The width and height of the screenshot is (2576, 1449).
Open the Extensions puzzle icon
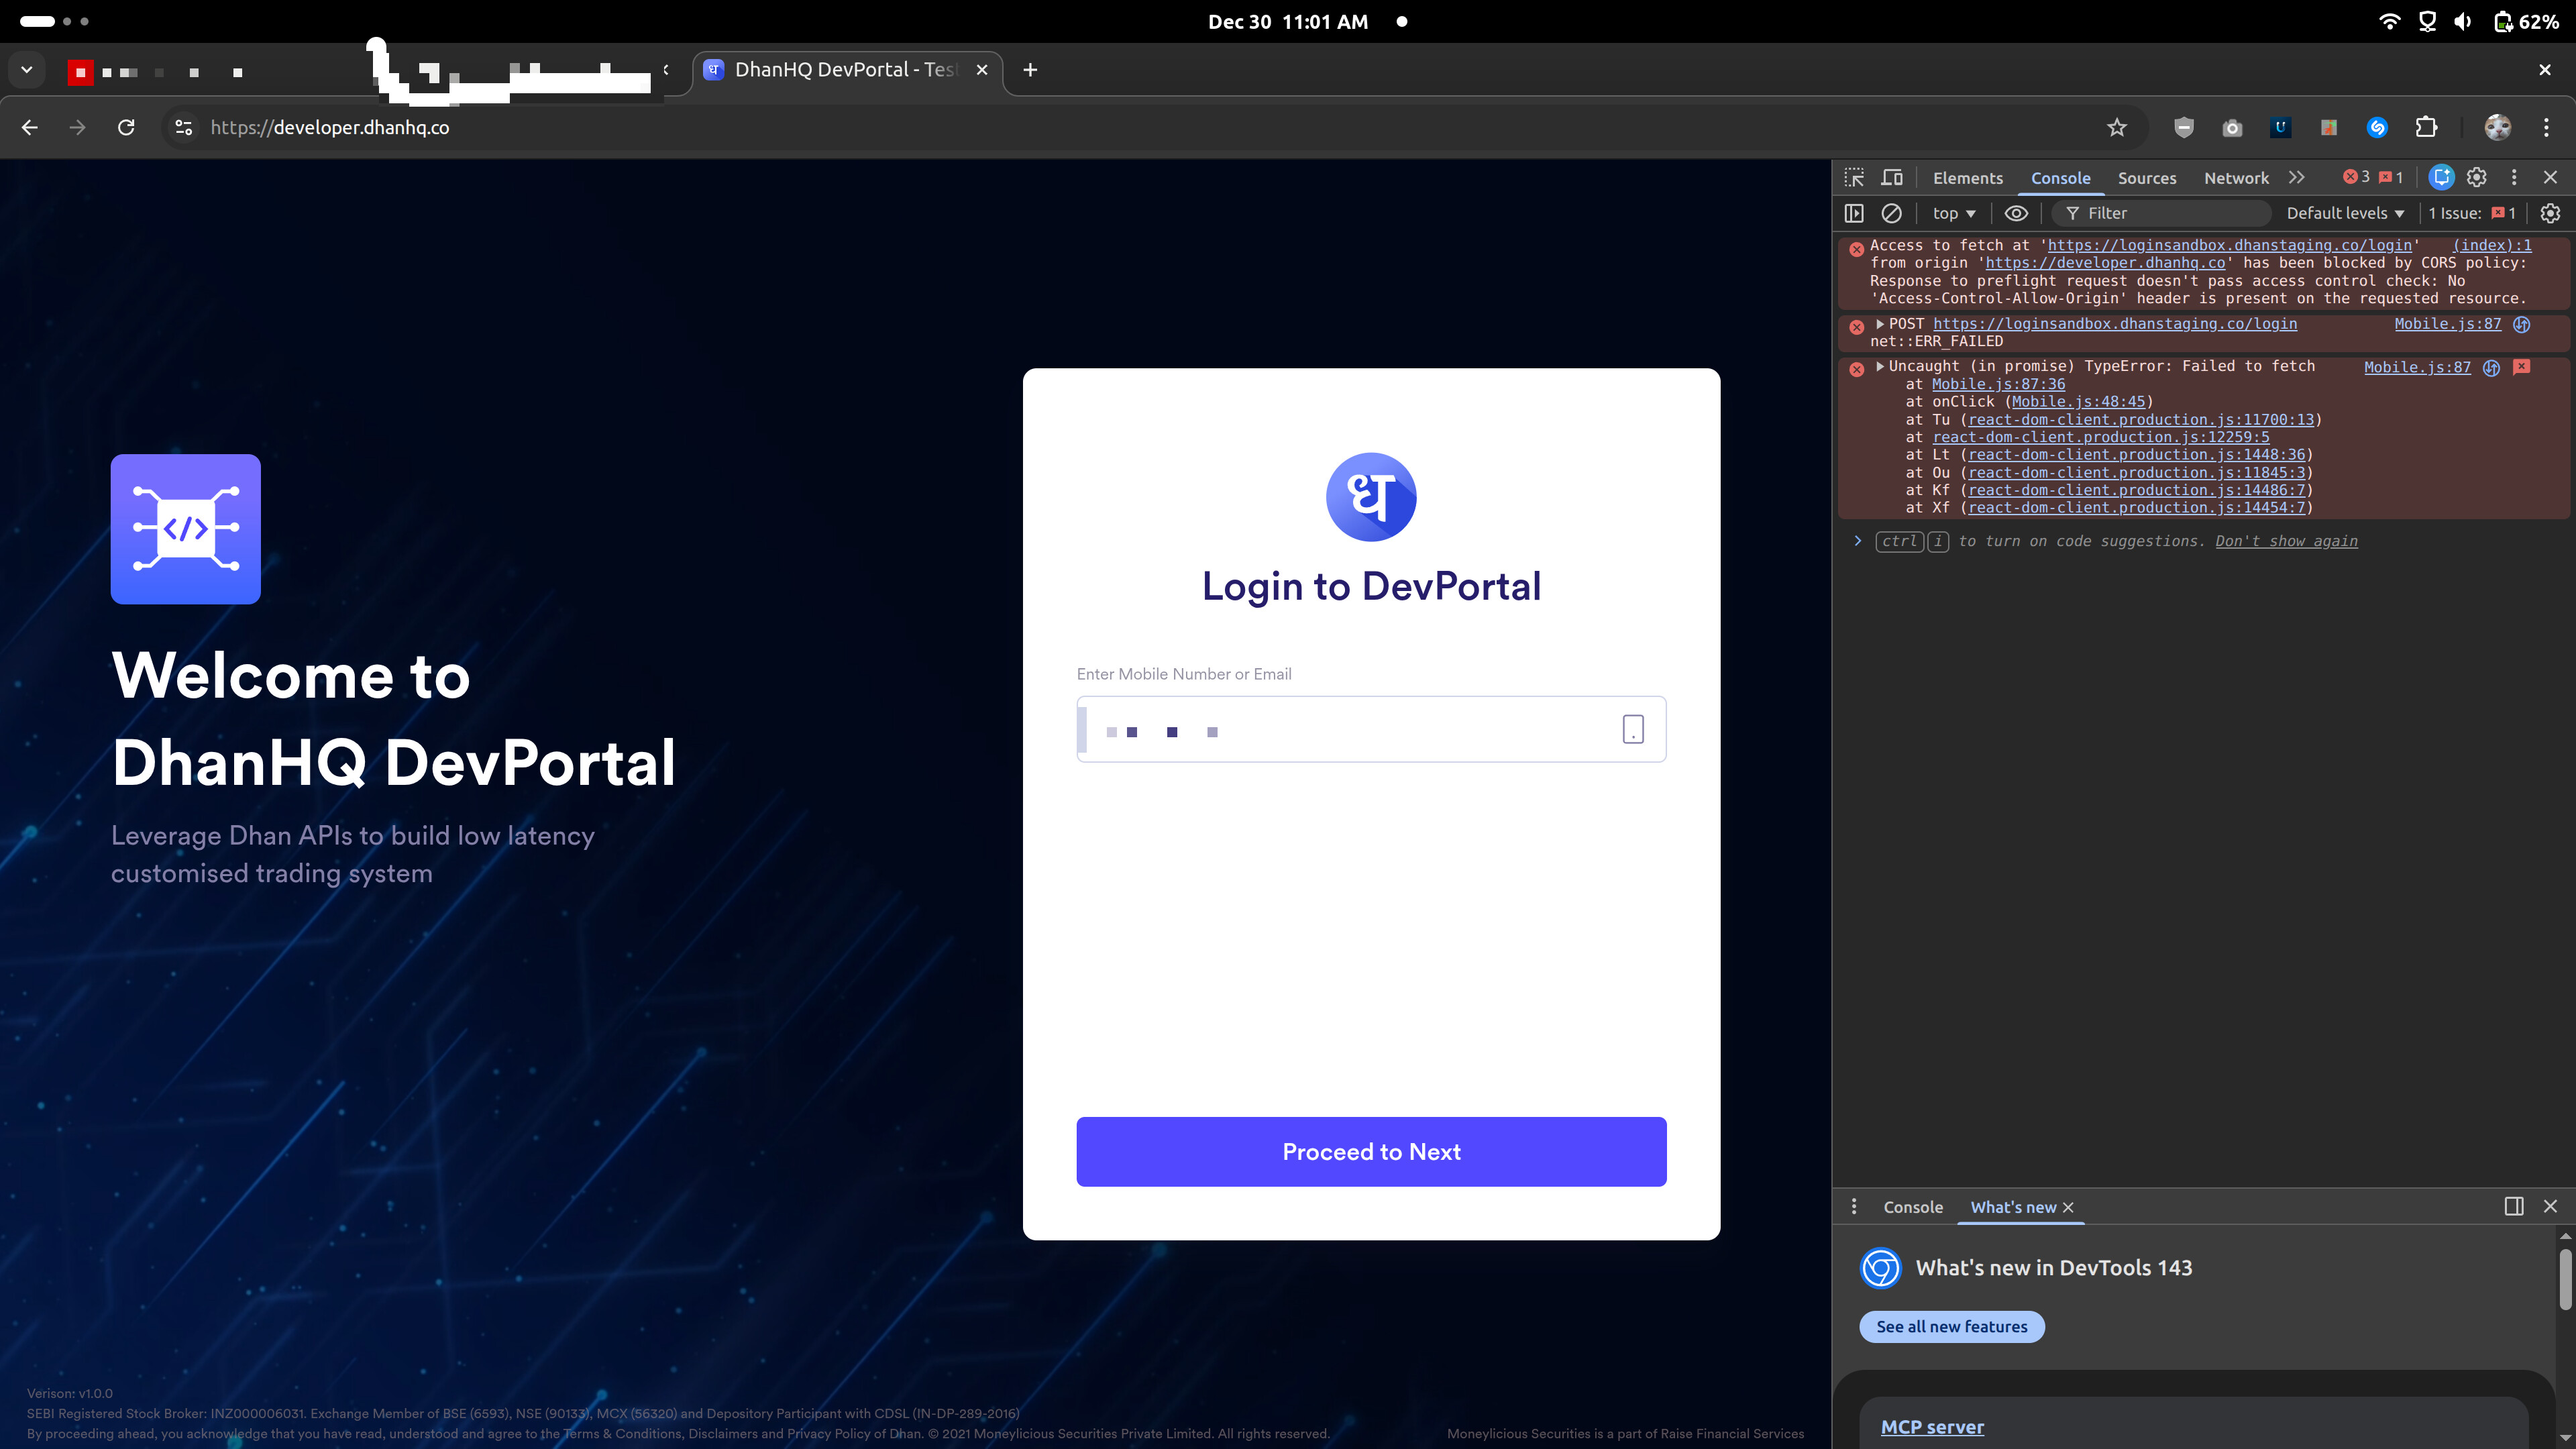(x=2426, y=127)
